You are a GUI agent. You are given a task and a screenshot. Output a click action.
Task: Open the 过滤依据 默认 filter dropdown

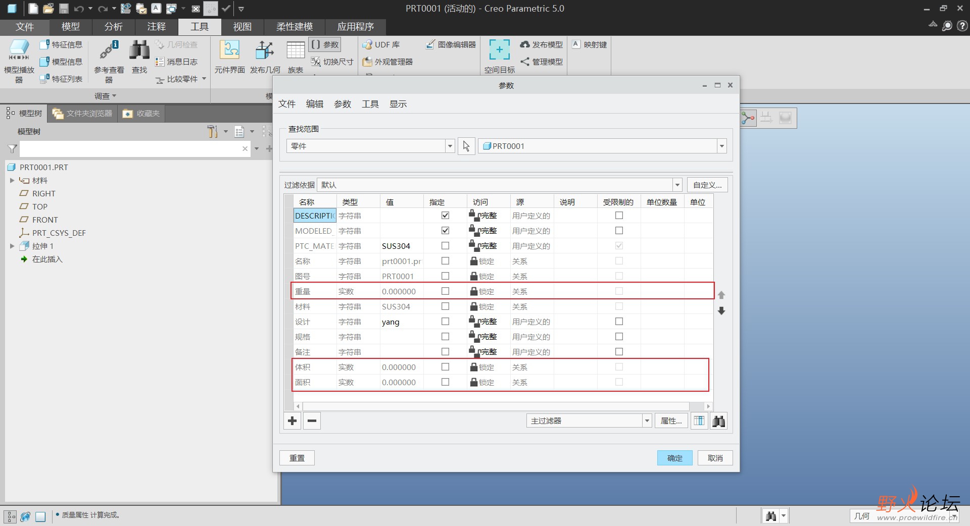(x=677, y=185)
